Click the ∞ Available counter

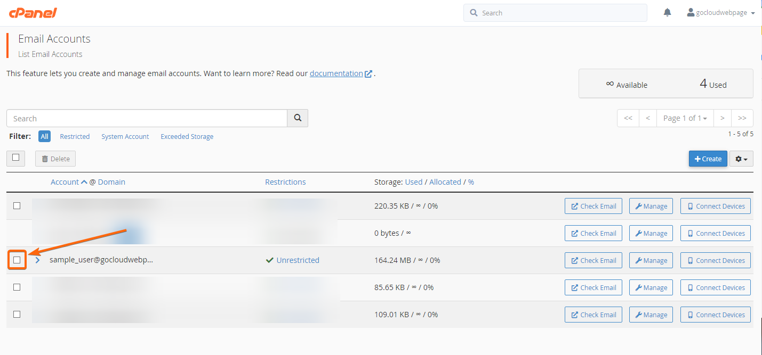tap(627, 84)
